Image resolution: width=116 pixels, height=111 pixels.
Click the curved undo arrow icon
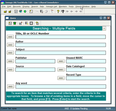[x=52, y=11]
